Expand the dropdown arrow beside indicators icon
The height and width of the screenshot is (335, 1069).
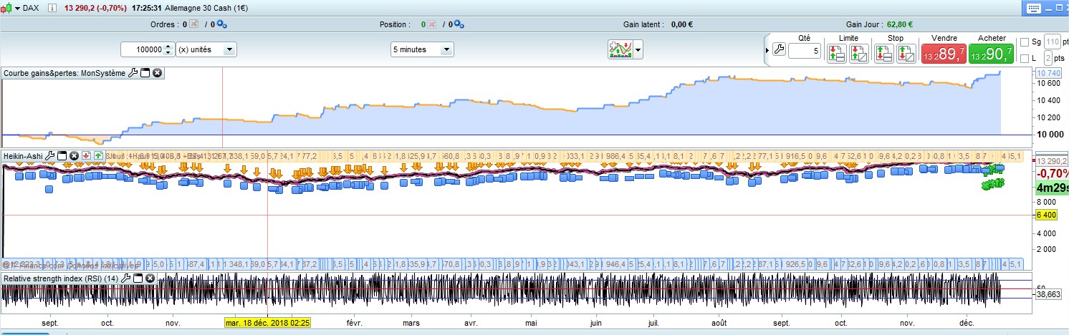pyautogui.click(x=638, y=49)
